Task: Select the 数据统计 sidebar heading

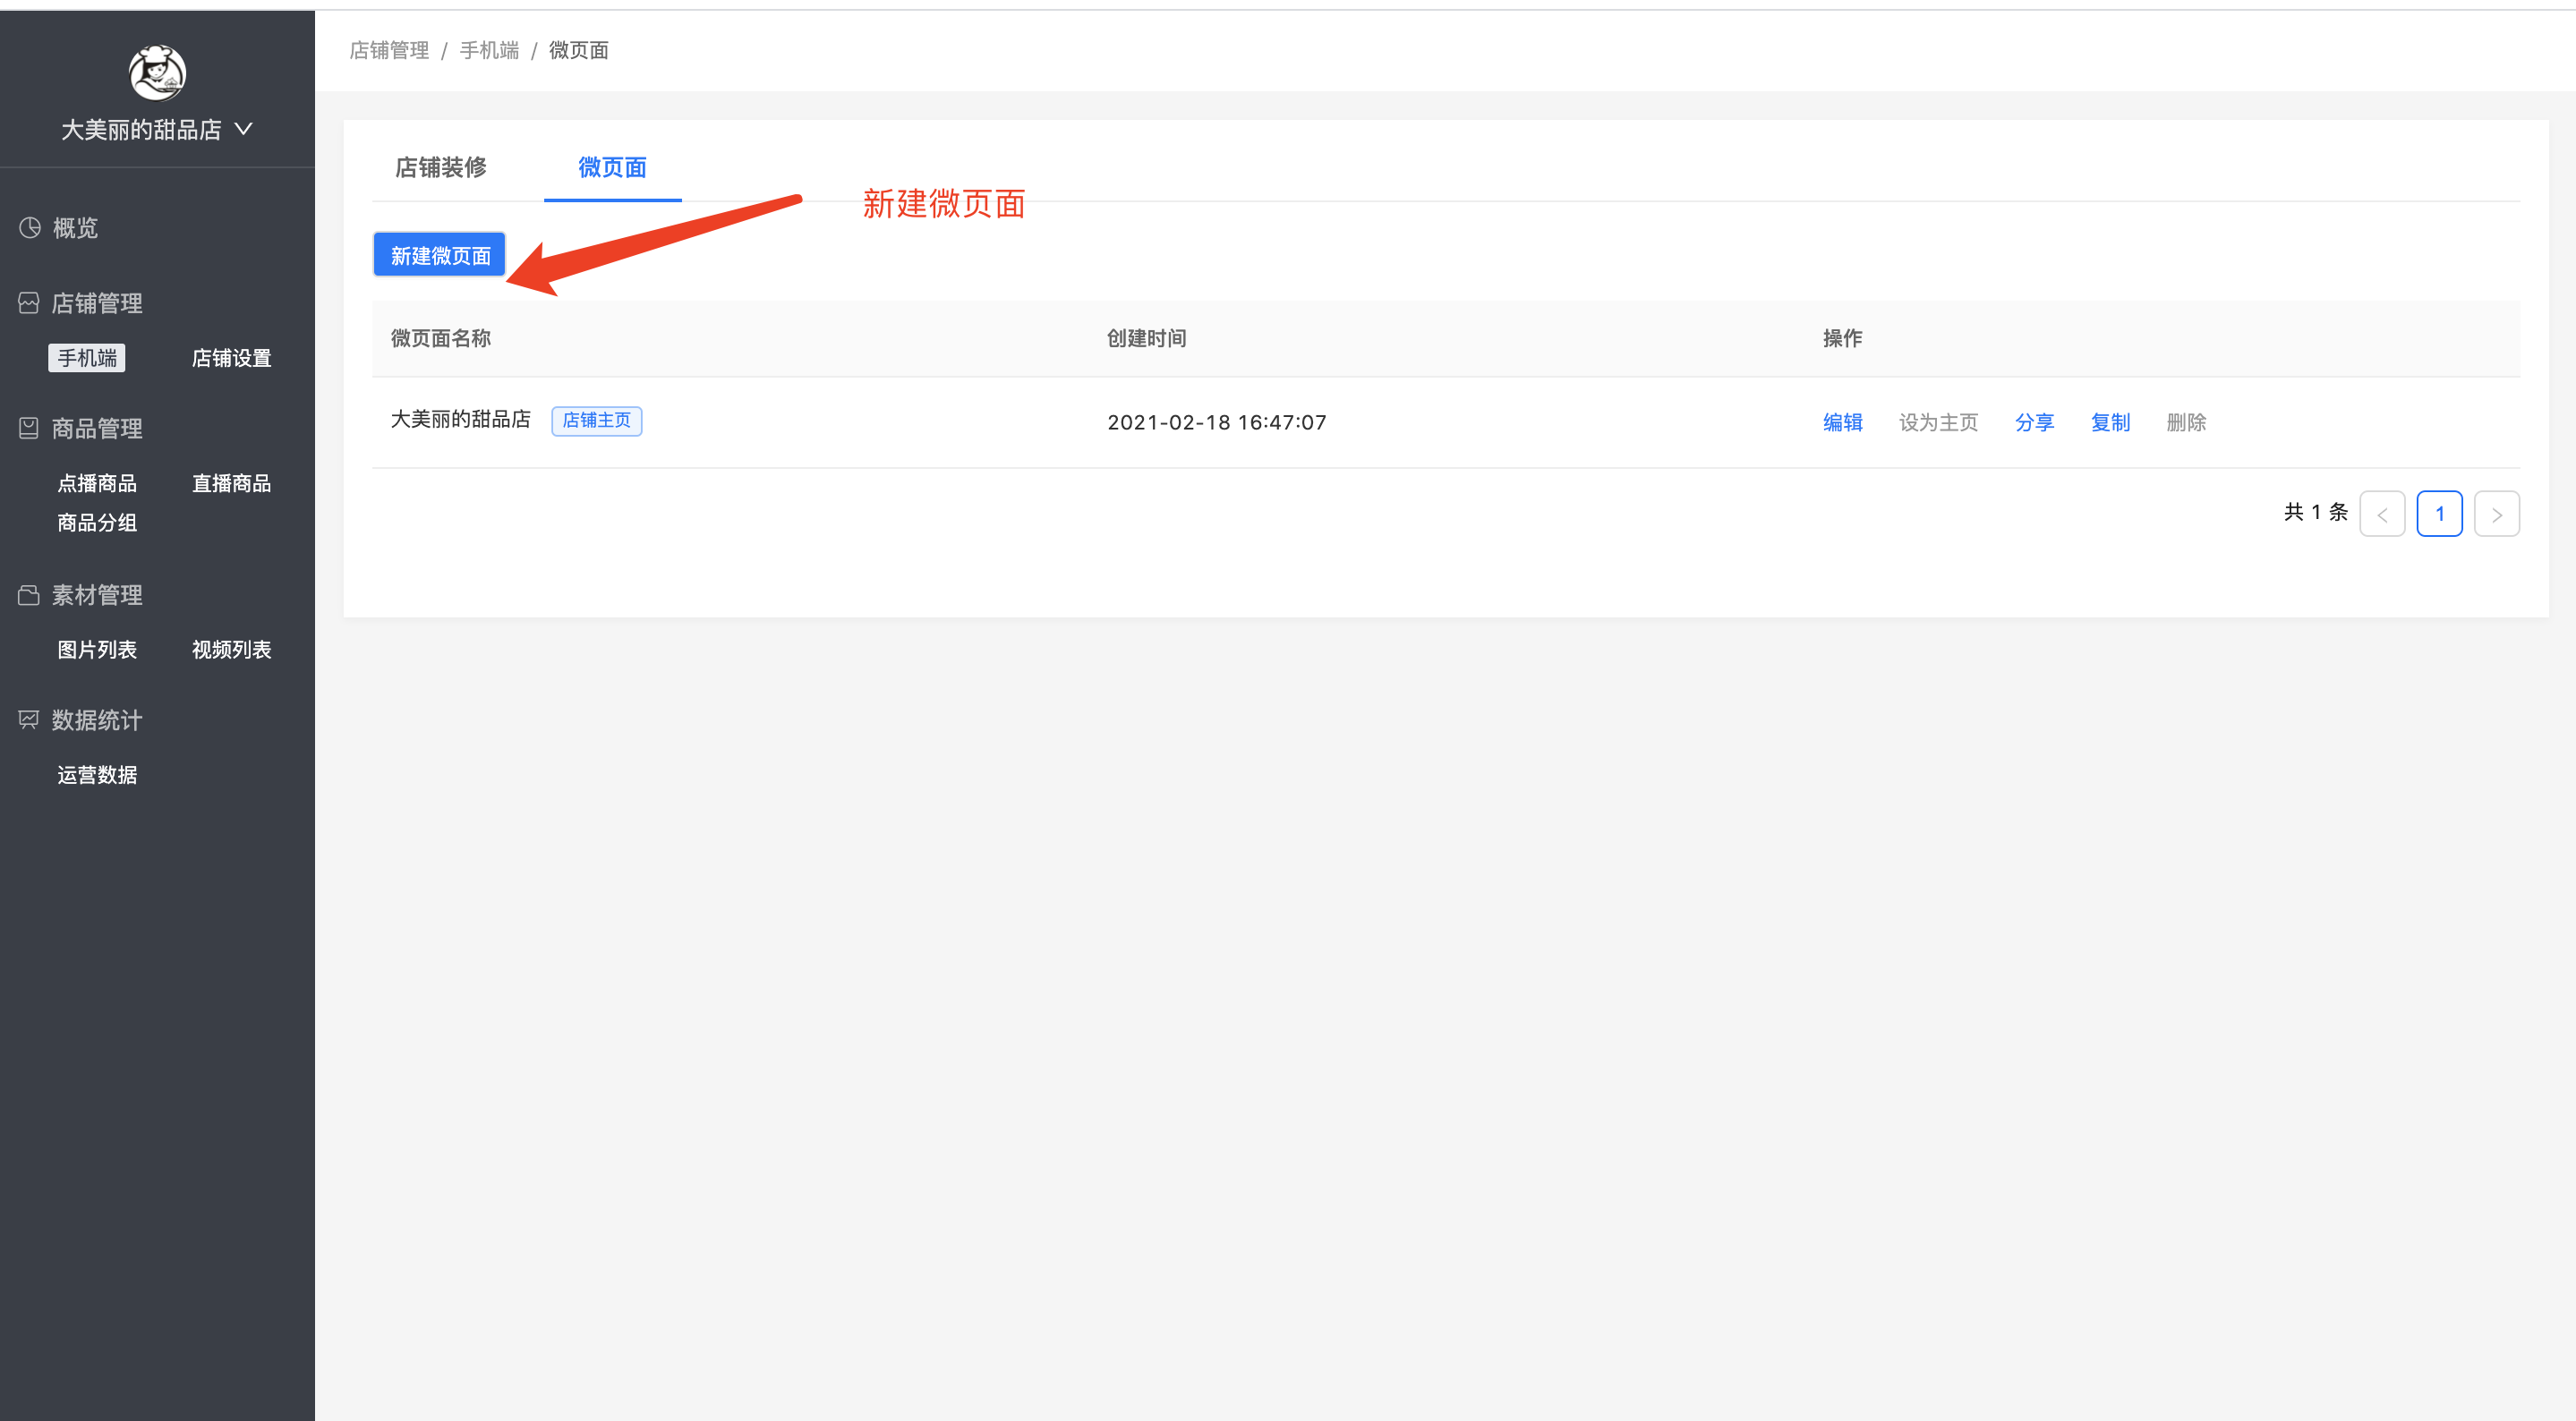Action: click(97, 720)
